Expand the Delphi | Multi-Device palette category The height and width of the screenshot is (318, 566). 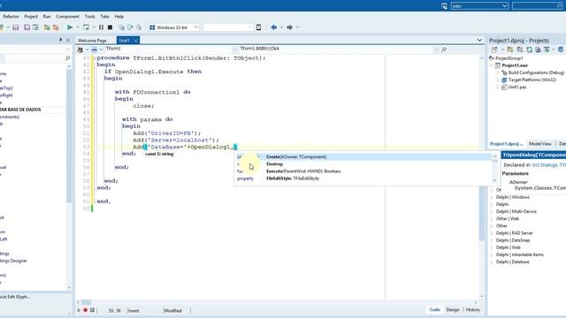click(x=492, y=212)
